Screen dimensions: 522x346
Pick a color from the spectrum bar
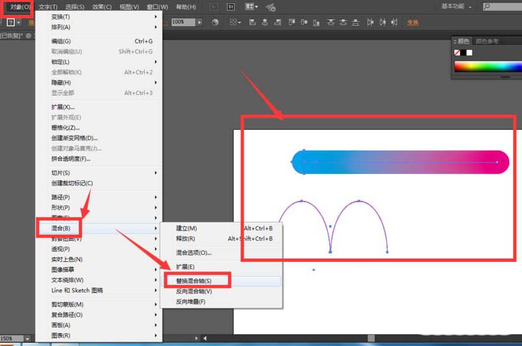487,66
